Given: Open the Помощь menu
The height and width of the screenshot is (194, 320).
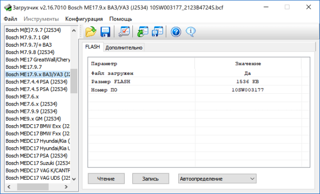Looking at the screenshot, I should coord(121,19).
